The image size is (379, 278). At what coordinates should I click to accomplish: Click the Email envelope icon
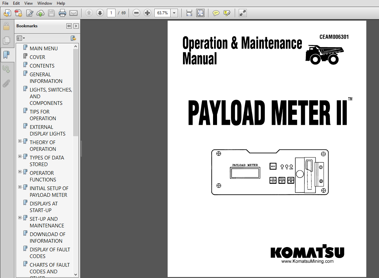pyautogui.click(x=73, y=13)
